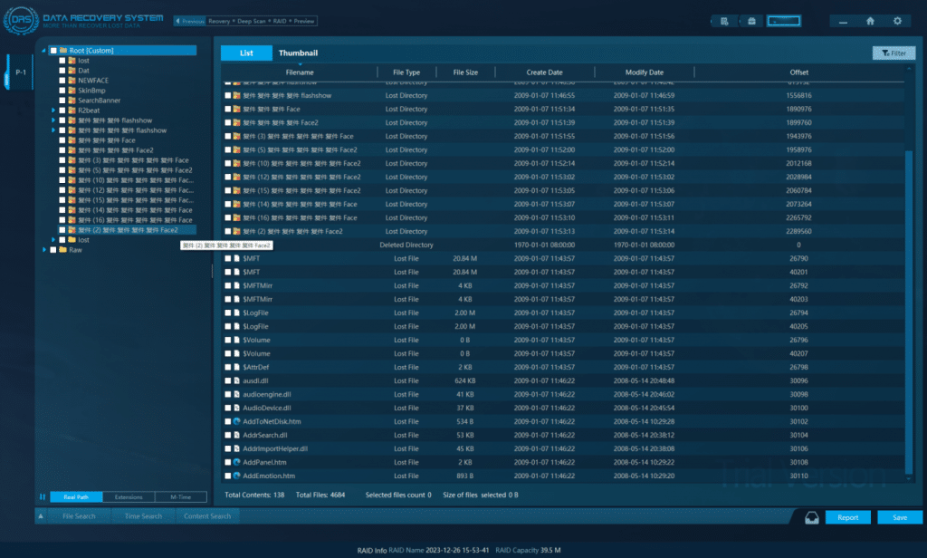Click the AddToNetDisk.htm browser file icon
927x558 pixels.
(x=236, y=421)
